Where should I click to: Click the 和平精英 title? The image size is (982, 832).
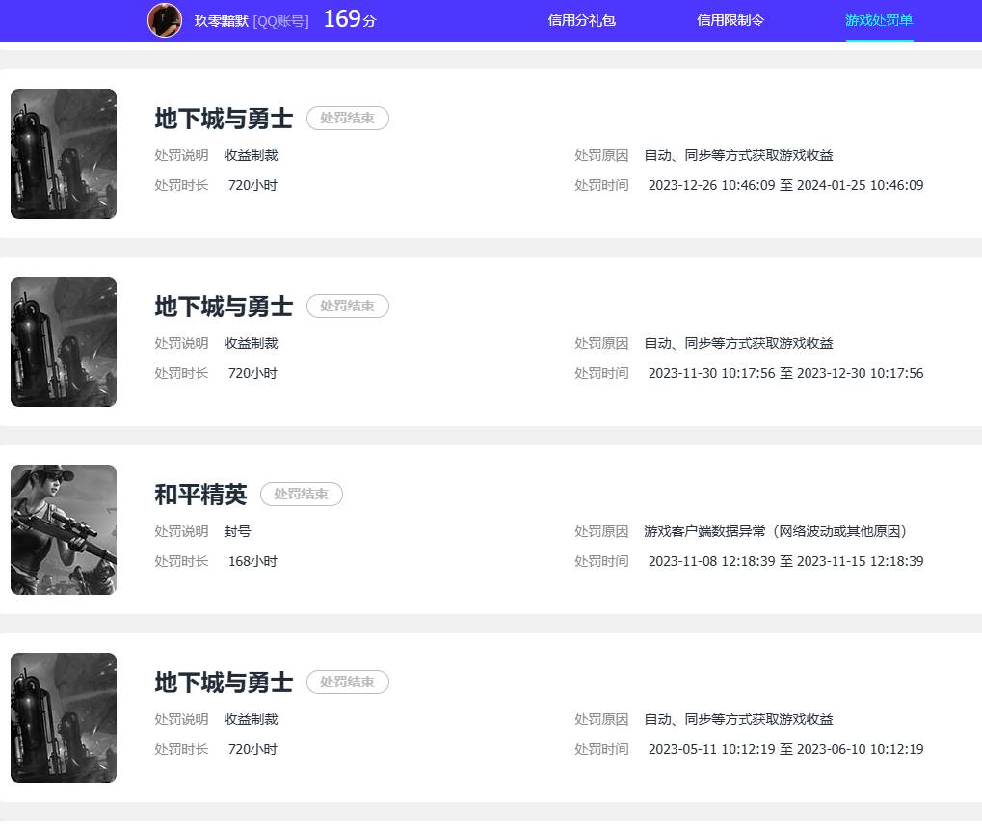(x=200, y=495)
